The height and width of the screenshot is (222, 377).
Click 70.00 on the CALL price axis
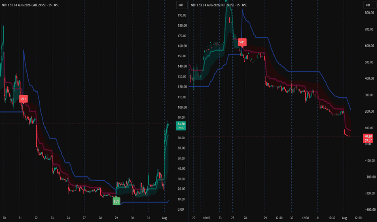182,138
